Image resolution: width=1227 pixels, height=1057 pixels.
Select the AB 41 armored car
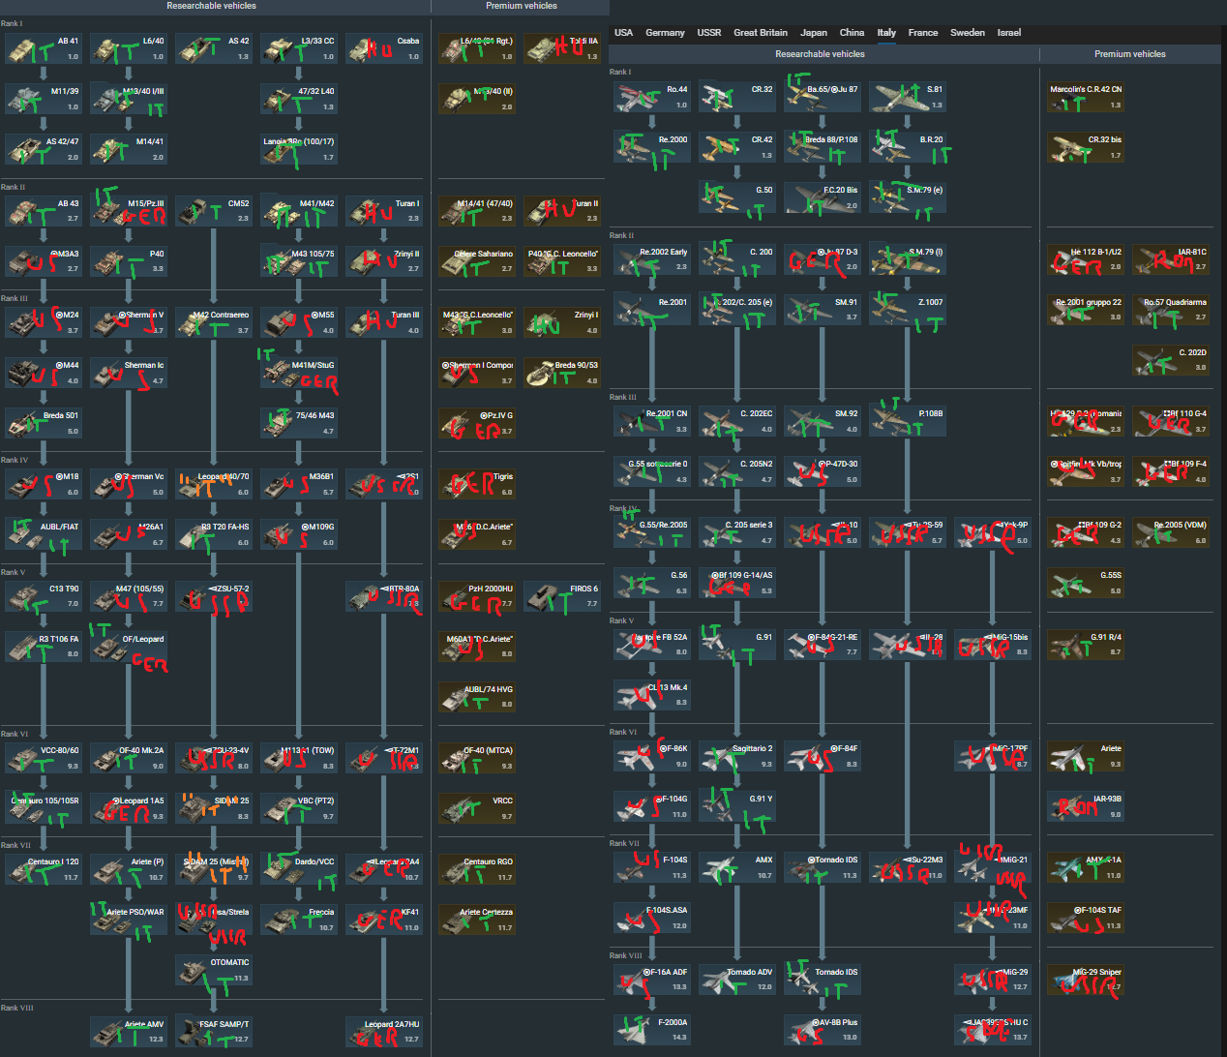click(x=44, y=48)
